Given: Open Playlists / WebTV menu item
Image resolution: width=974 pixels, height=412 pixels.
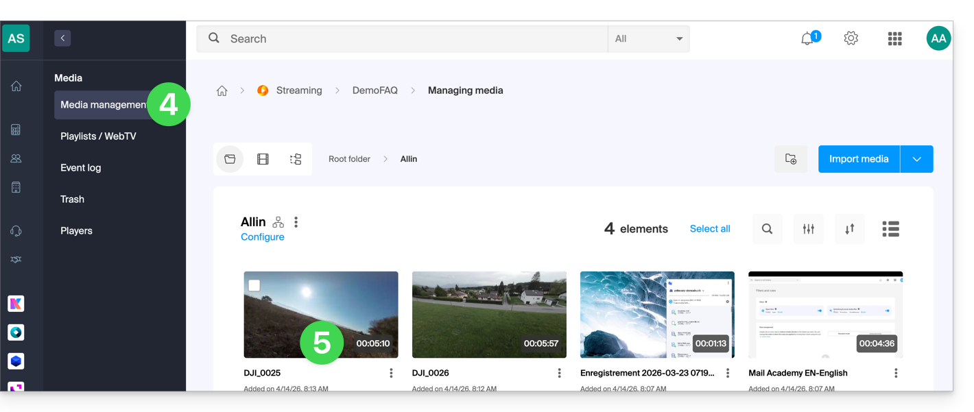Looking at the screenshot, I should [98, 136].
